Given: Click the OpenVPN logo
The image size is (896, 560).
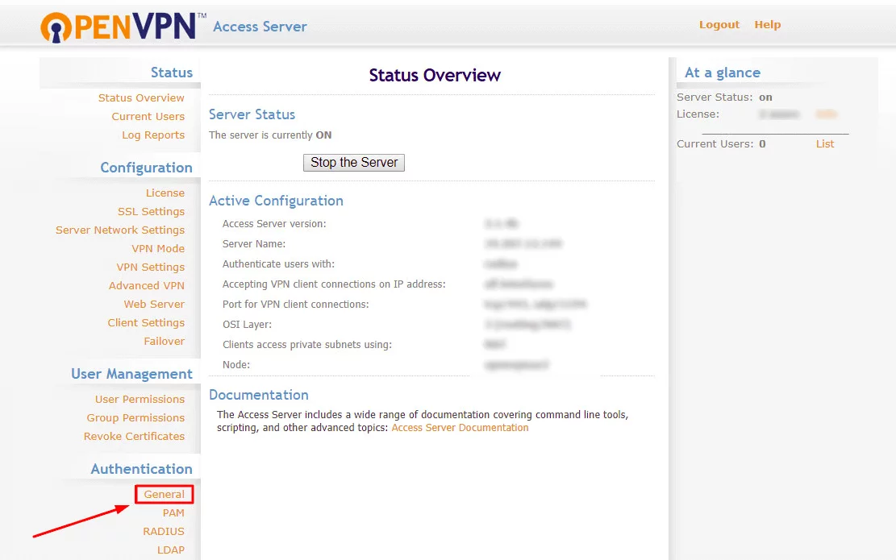Looking at the screenshot, I should pos(123,27).
